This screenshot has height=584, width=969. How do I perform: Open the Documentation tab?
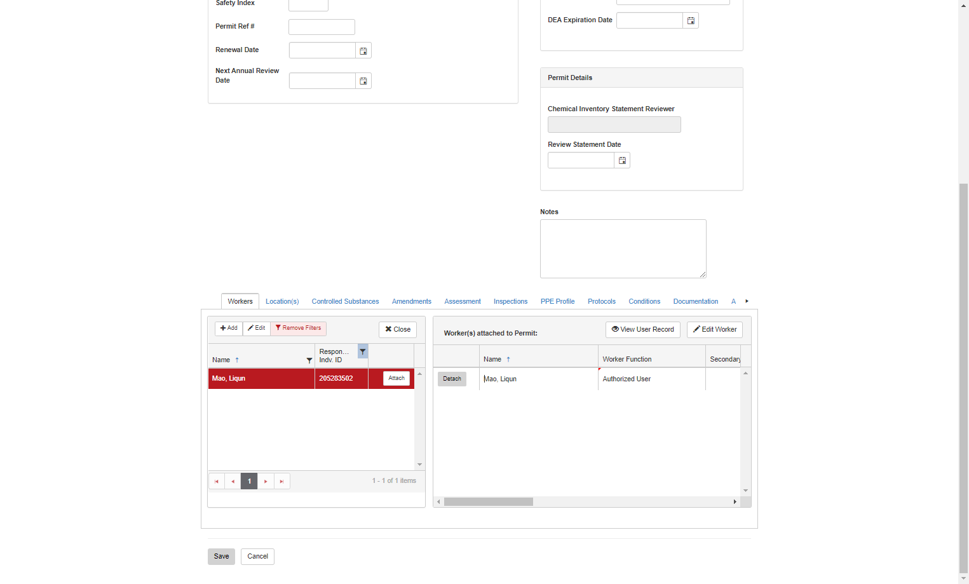696,301
